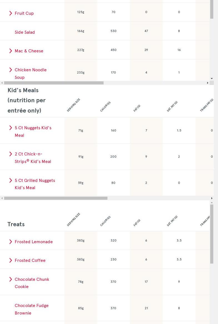Click the Frosted Lemonade item name

point(34,242)
